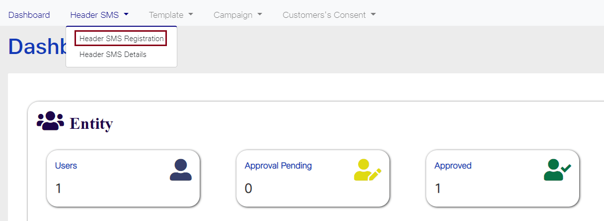
Task: Click the Entity section heading
Action: (91, 123)
